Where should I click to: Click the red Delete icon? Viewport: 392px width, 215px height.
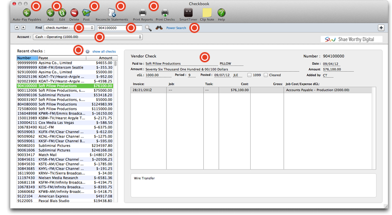(x=74, y=13)
